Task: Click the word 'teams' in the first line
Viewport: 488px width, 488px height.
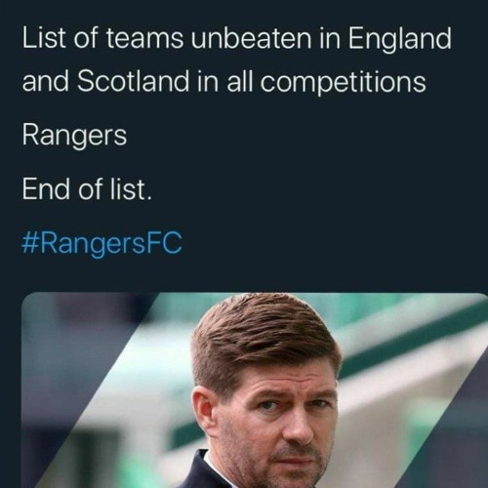Action: [x=144, y=39]
